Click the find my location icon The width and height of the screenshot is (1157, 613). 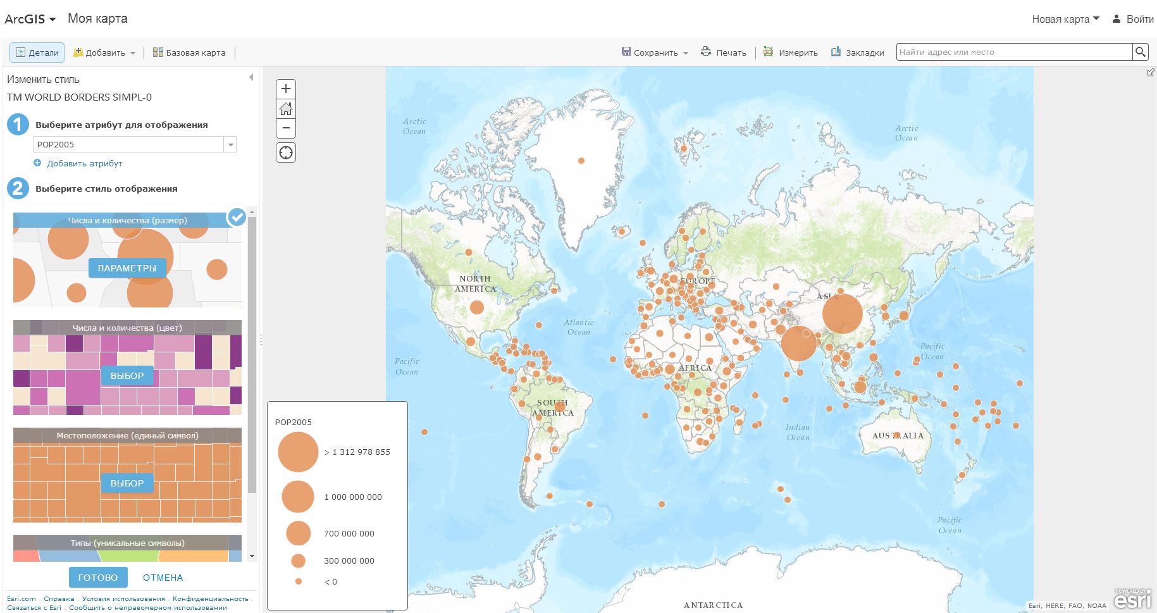coord(286,152)
